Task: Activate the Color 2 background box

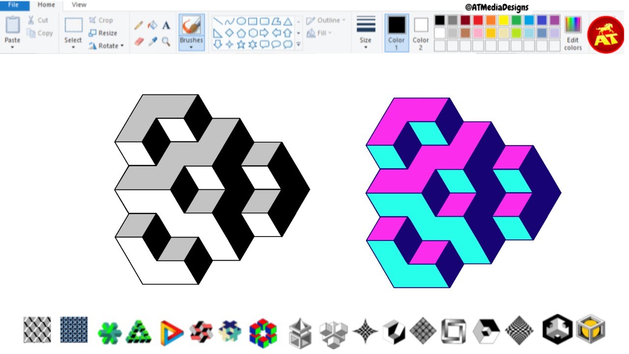Action: [x=421, y=33]
